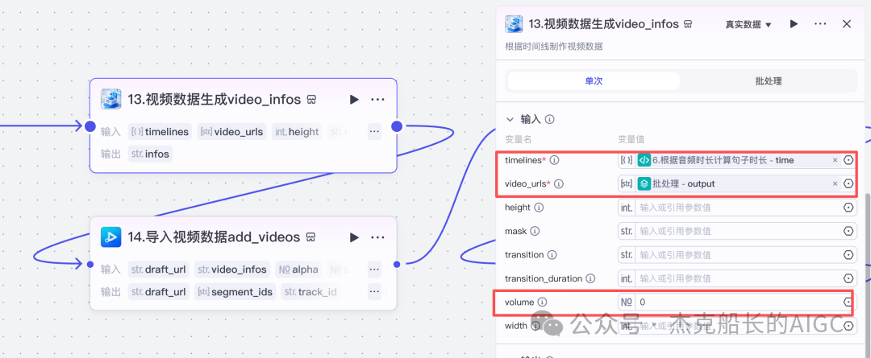Expand hidden outputs of node 14
Image resolution: width=871 pixels, height=358 pixels.
(374, 291)
